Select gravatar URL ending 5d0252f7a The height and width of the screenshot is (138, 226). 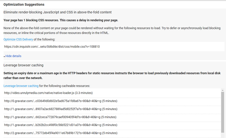point(61,109)
